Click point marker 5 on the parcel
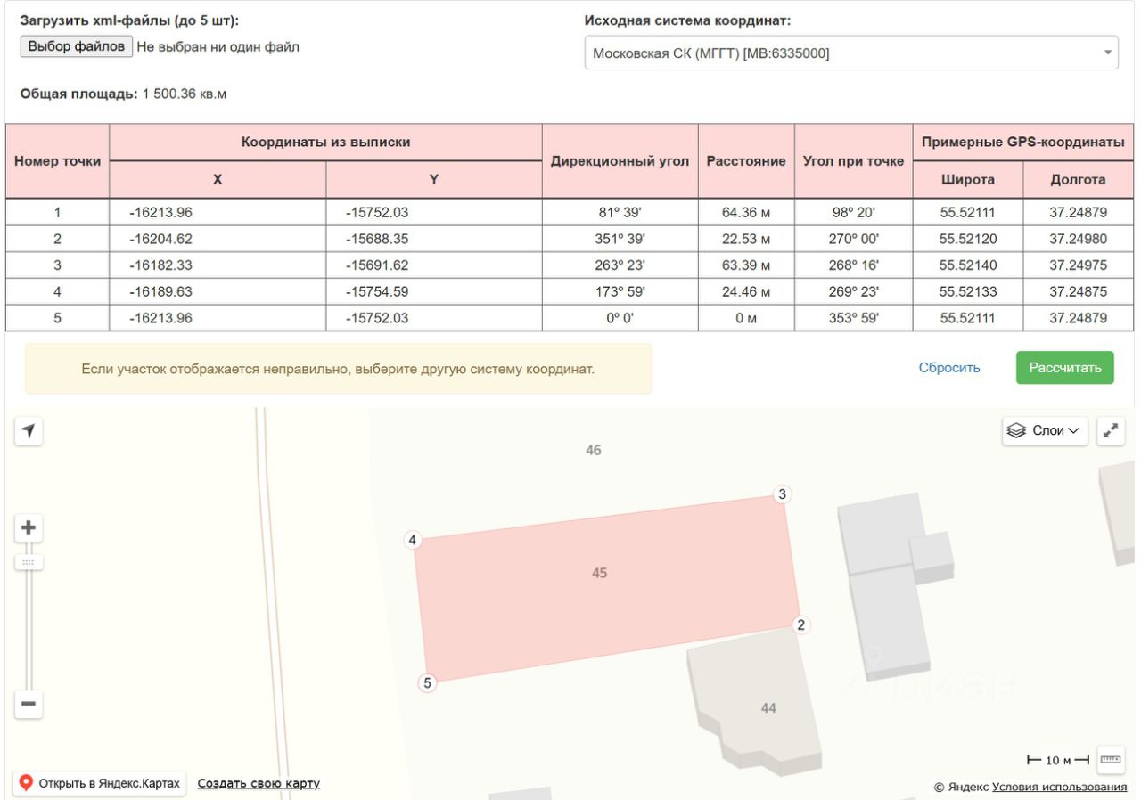Viewport: 1141px width, 800px height. point(428,683)
